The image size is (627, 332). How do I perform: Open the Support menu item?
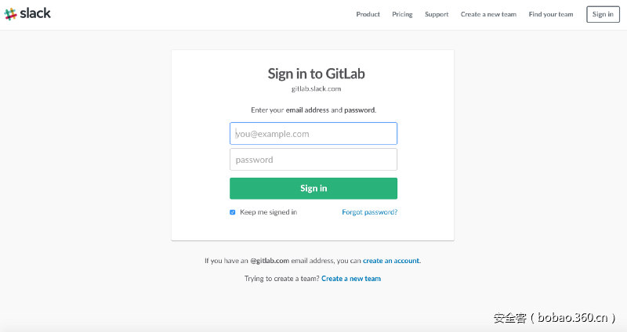tap(437, 14)
